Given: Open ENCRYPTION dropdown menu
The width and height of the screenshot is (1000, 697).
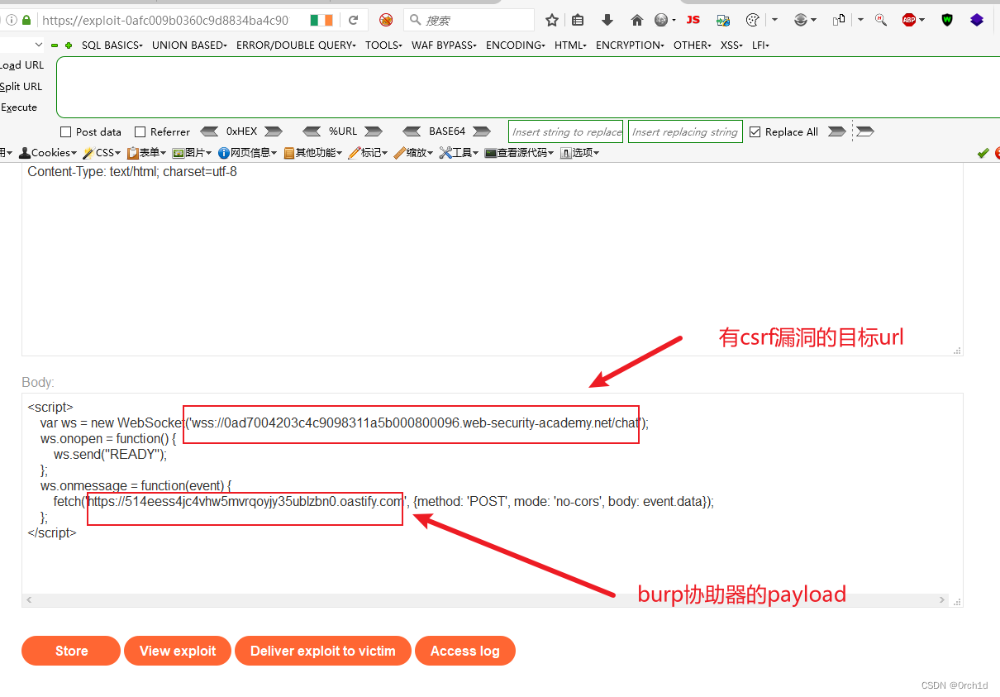Looking at the screenshot, I should pyautogui.click(x=630, y=45).
